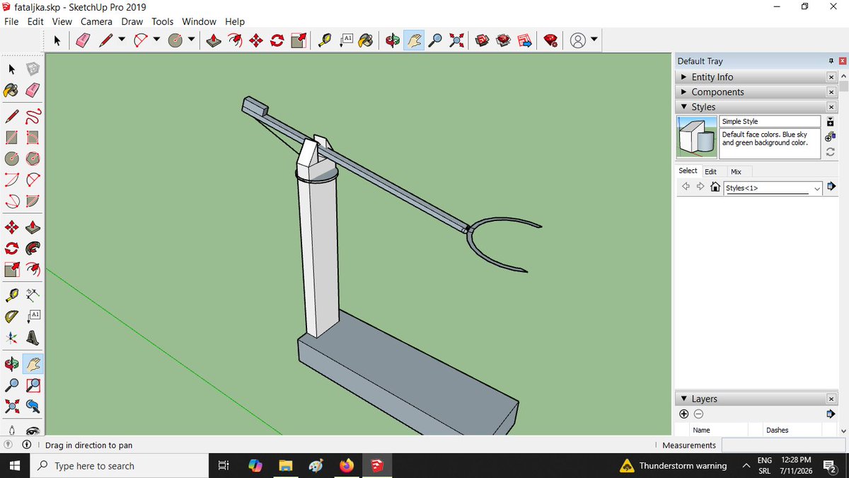
Task: Open the Extension Manager ruby icon
Action: 550,40
